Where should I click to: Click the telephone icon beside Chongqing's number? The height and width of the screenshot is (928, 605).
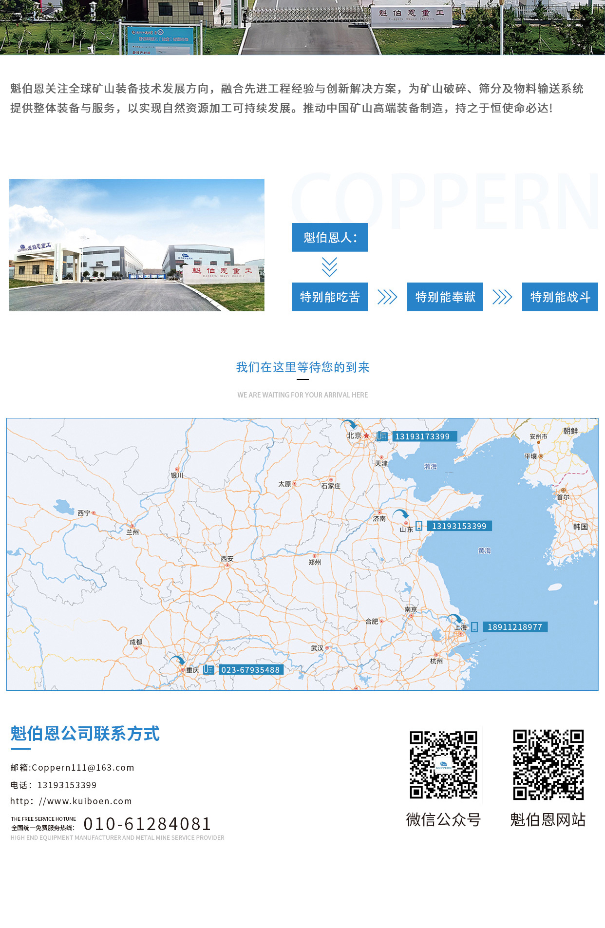coord(208,669)
